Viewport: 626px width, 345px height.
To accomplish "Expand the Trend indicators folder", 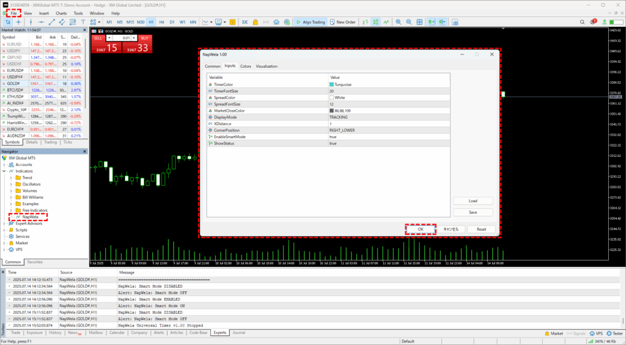I will pos(11,178).
